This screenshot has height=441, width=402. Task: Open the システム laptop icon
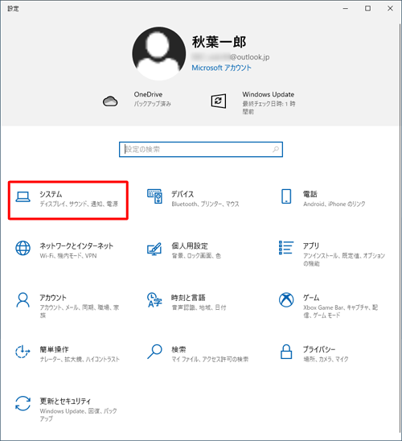[23, 197]
